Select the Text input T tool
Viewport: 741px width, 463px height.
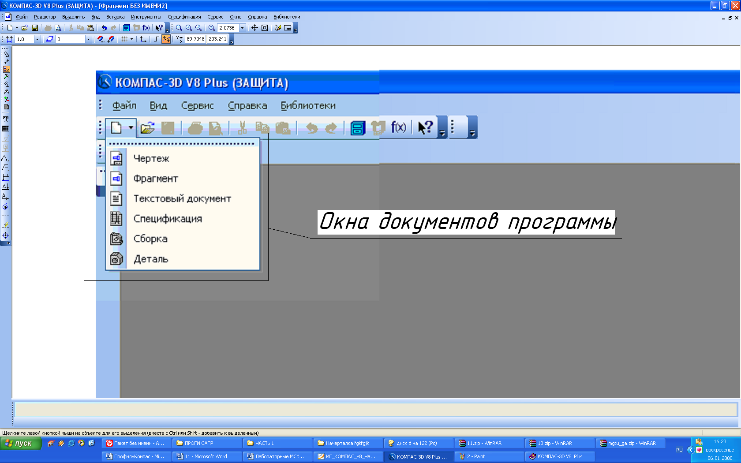coord(6,119)
